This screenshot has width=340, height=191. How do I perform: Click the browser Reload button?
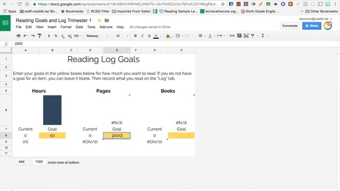20,4
